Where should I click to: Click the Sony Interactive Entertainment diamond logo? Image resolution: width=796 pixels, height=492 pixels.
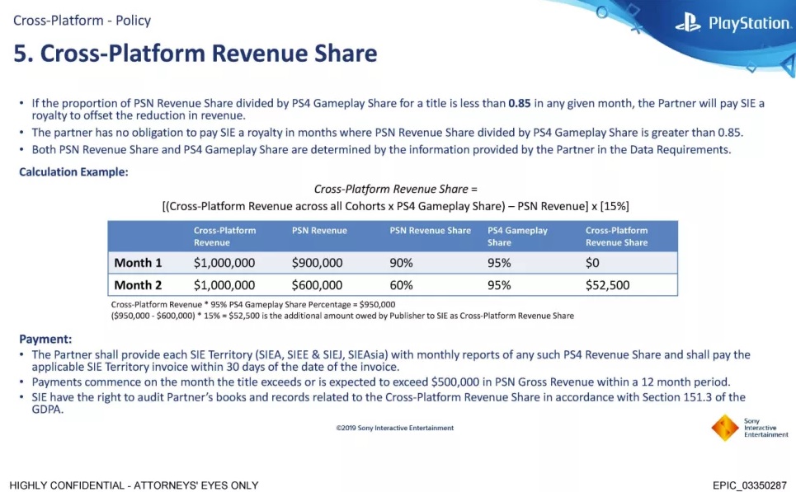[724, 428]
